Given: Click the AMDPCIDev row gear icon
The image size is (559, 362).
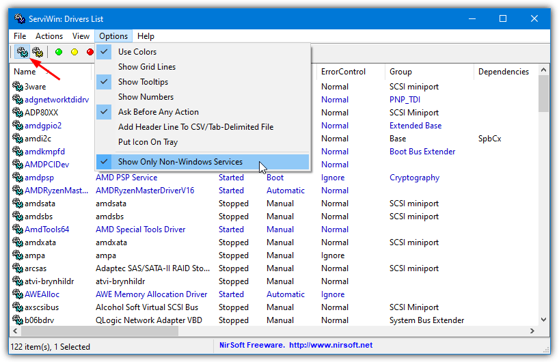Looking at the screenshot, I should (18, 164).
